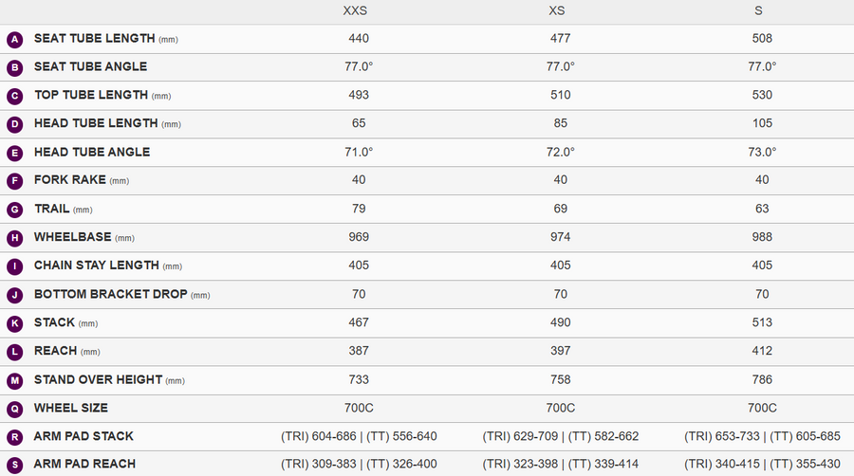
Task: Click the S icon for Arm Pad Reach
Action: point(14,466)
